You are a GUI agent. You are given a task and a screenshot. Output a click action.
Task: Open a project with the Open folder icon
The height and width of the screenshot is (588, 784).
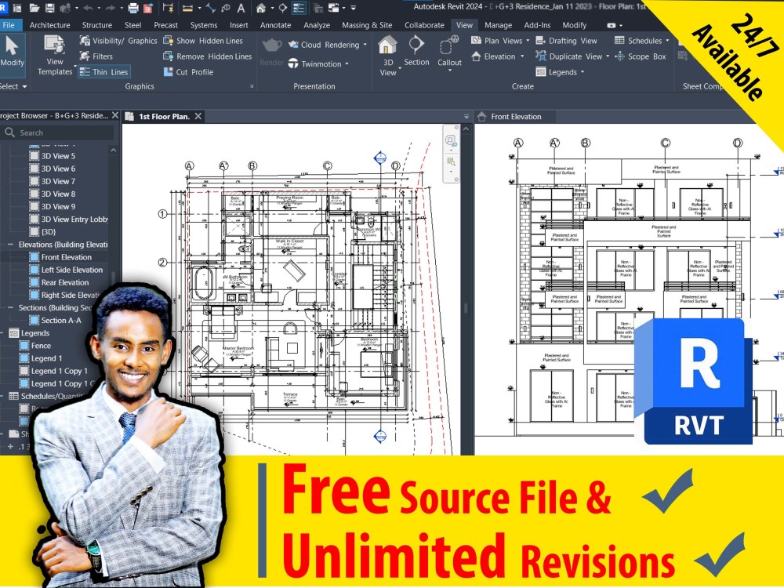click(x=34, y=8)
